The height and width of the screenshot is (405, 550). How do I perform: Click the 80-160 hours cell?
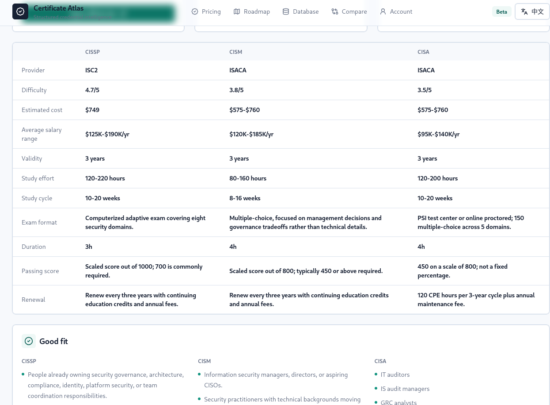pos(248,178)
